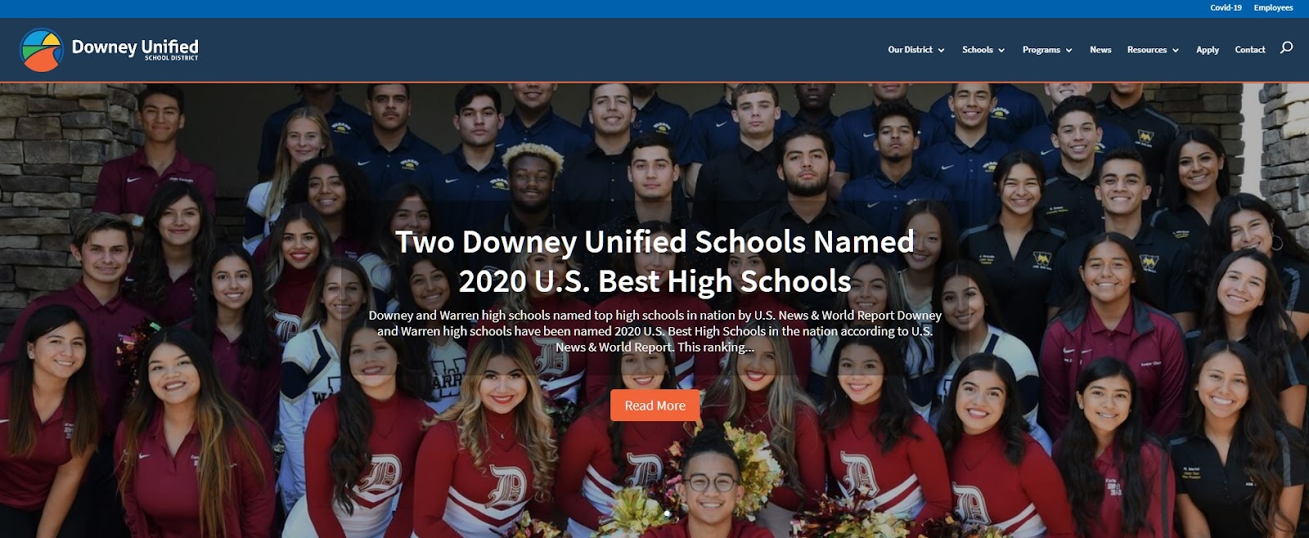This screenshot has width=1309, height=538.
Task: Open the Our District menu label
Action: (910, 50)
